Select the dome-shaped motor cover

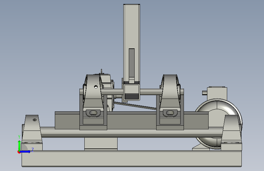[x=219, y=124]
